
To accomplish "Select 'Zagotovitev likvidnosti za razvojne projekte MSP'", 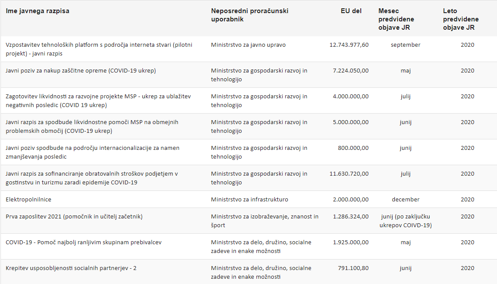I will [x=98, y=100].
